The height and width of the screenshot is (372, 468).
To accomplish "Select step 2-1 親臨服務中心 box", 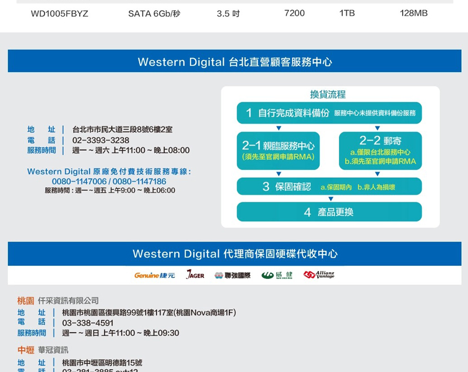I will 278,151.
